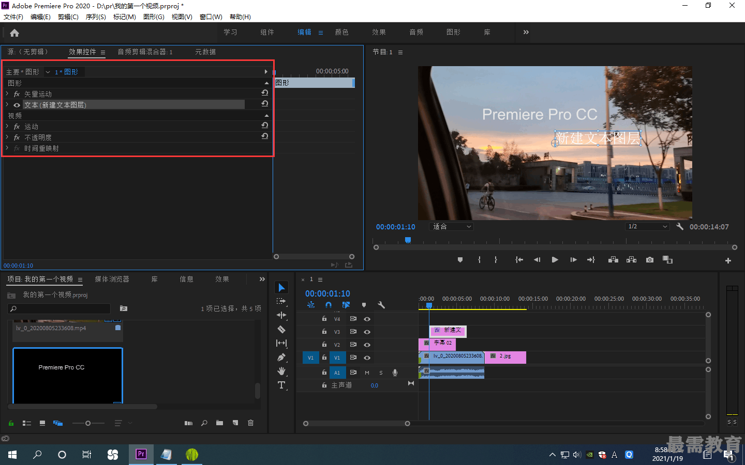745x465 pixels.
Task: Open the zoom level 适合 dropdown
Action: point(452,226)
